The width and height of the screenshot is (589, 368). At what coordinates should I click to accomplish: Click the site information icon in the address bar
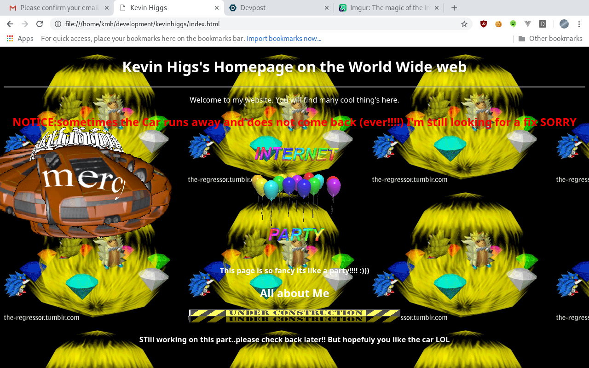[58, 24]
